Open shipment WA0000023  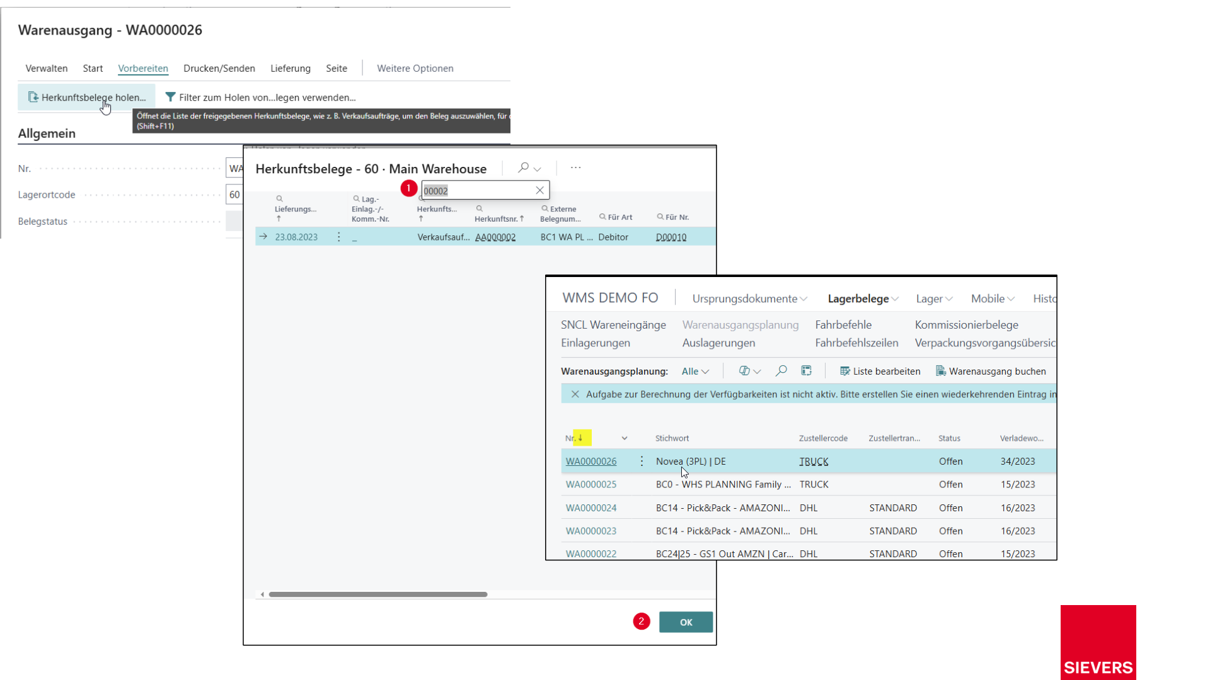(x=591, y=531)
